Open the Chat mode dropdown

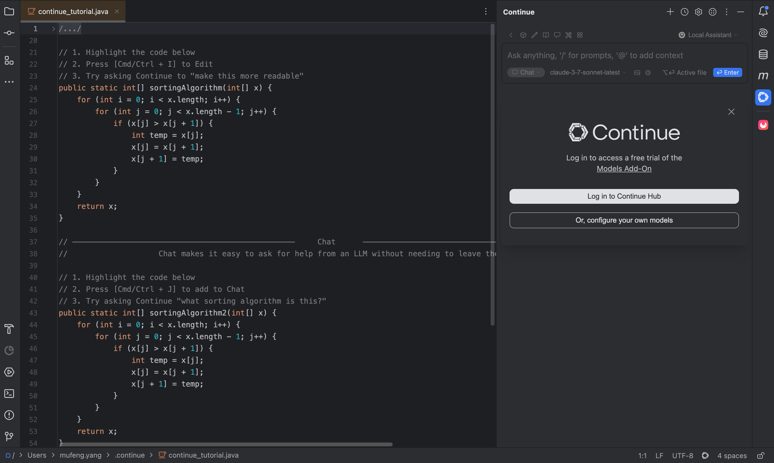coord(526,72)
